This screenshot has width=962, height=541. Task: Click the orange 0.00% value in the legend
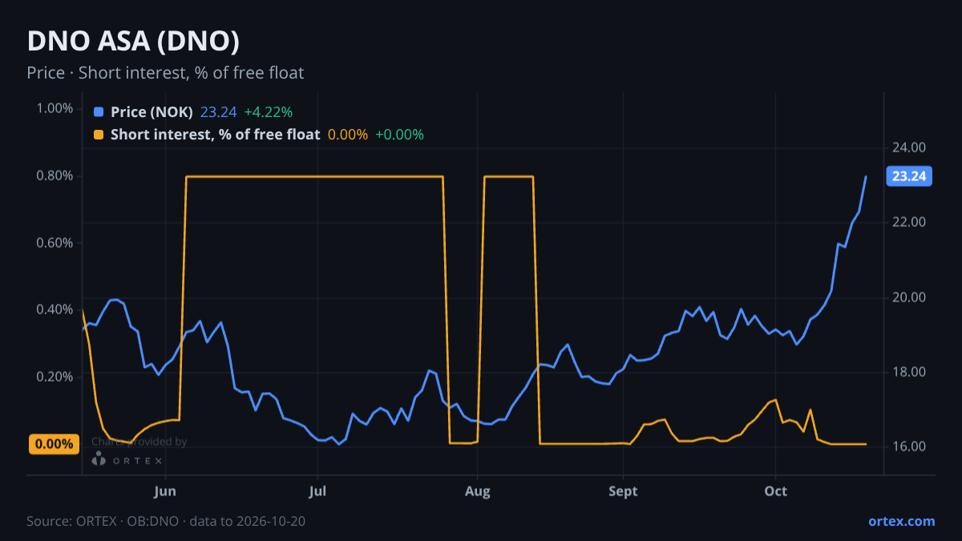(x=348, y=135)
